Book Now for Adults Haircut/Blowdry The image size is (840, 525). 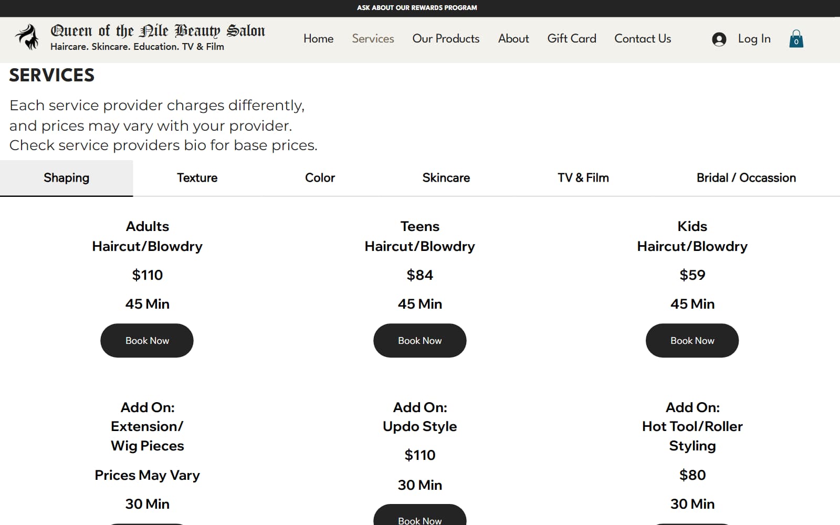coord(147,341)
